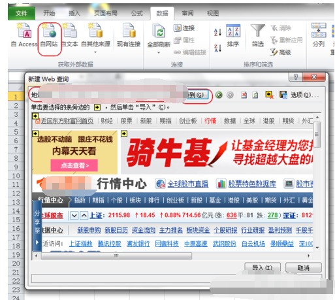Screen dimensions: 335x300
Task: Switch to the Home (开始) tab
Action: click(x=49, y=13)
